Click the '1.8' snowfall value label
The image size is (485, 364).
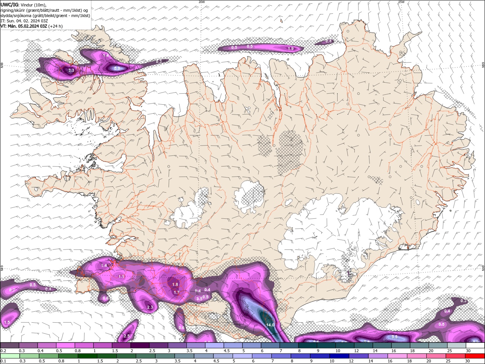(175, 284)
